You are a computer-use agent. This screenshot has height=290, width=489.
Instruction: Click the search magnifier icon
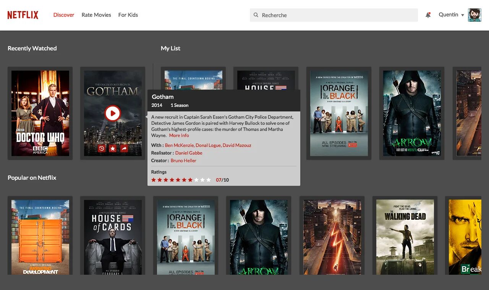(x=256, y=15)
